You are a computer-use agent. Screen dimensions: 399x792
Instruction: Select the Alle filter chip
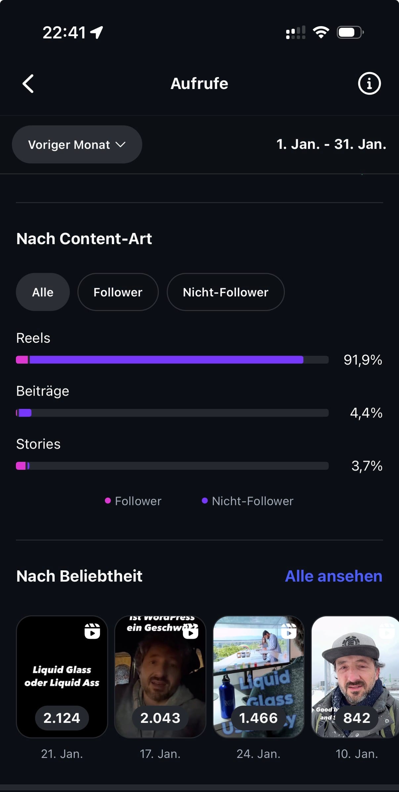tap(42, 292)
